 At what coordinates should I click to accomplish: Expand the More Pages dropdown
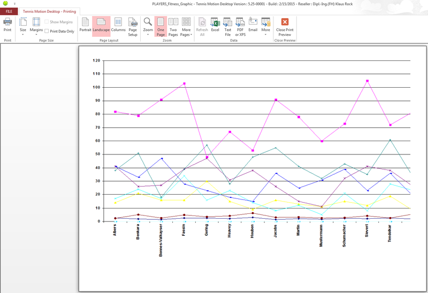(186, 26)
